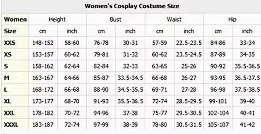Select the 87-89 cm hip cell for XS

[x=218, y=55]
